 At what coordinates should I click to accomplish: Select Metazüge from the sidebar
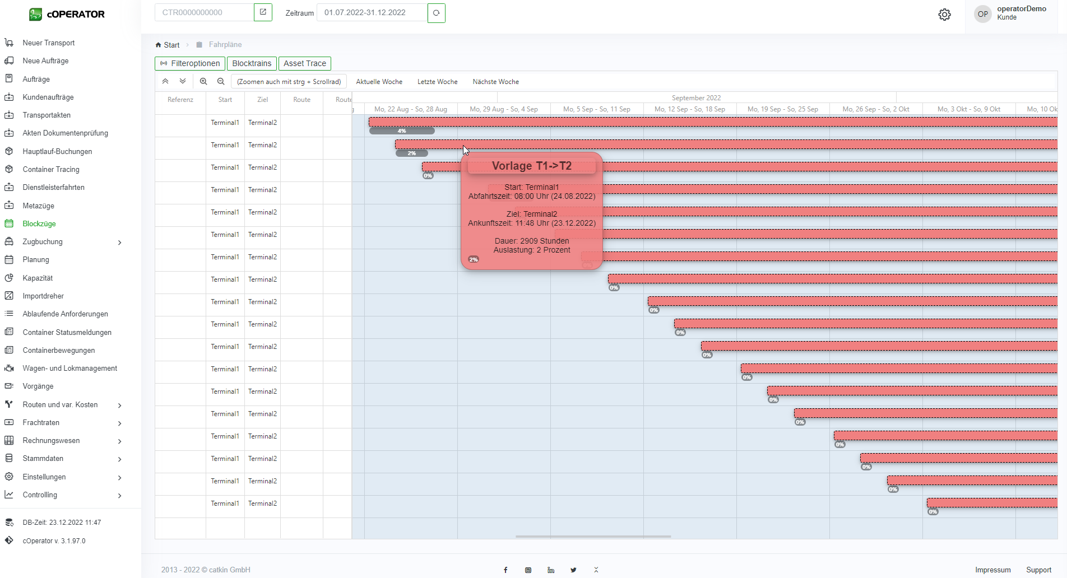(x=38, y=206)
